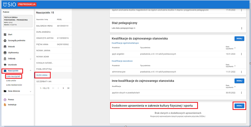Click the Szczegóły podmiotu star icon
The height and width of the screenshot is (127, 251).
5,40
